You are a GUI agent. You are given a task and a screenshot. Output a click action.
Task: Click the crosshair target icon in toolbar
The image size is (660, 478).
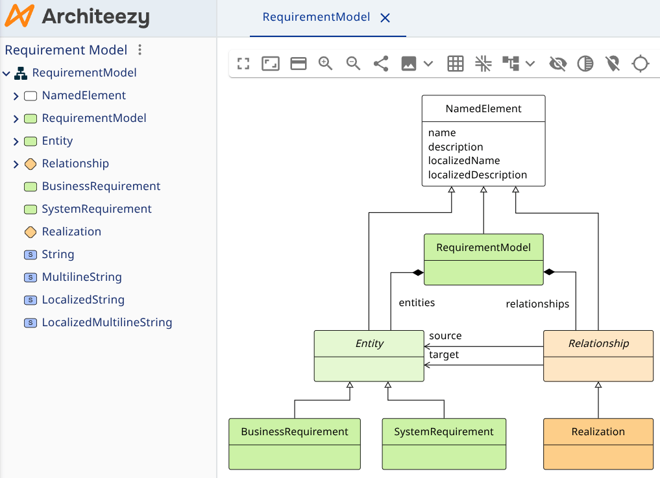[x=640, y=64]
